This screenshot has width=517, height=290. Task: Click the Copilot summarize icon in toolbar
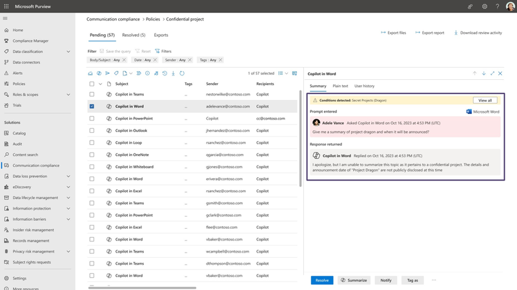click(99, 73)
